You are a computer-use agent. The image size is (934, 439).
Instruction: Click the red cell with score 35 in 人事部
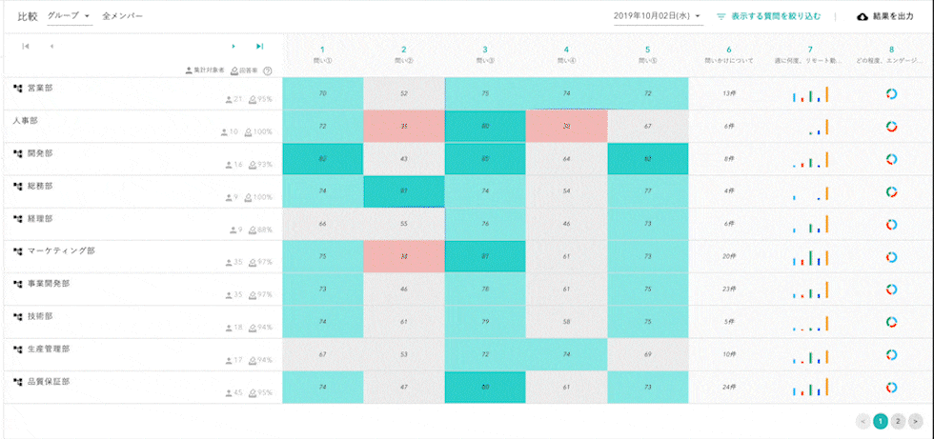coord(404,126)
